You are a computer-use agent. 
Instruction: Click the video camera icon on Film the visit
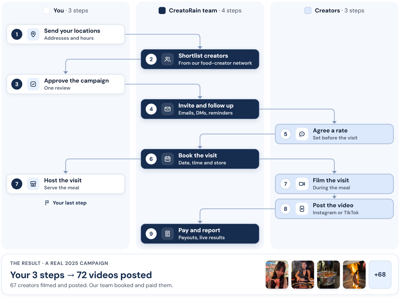pos(302,184)
